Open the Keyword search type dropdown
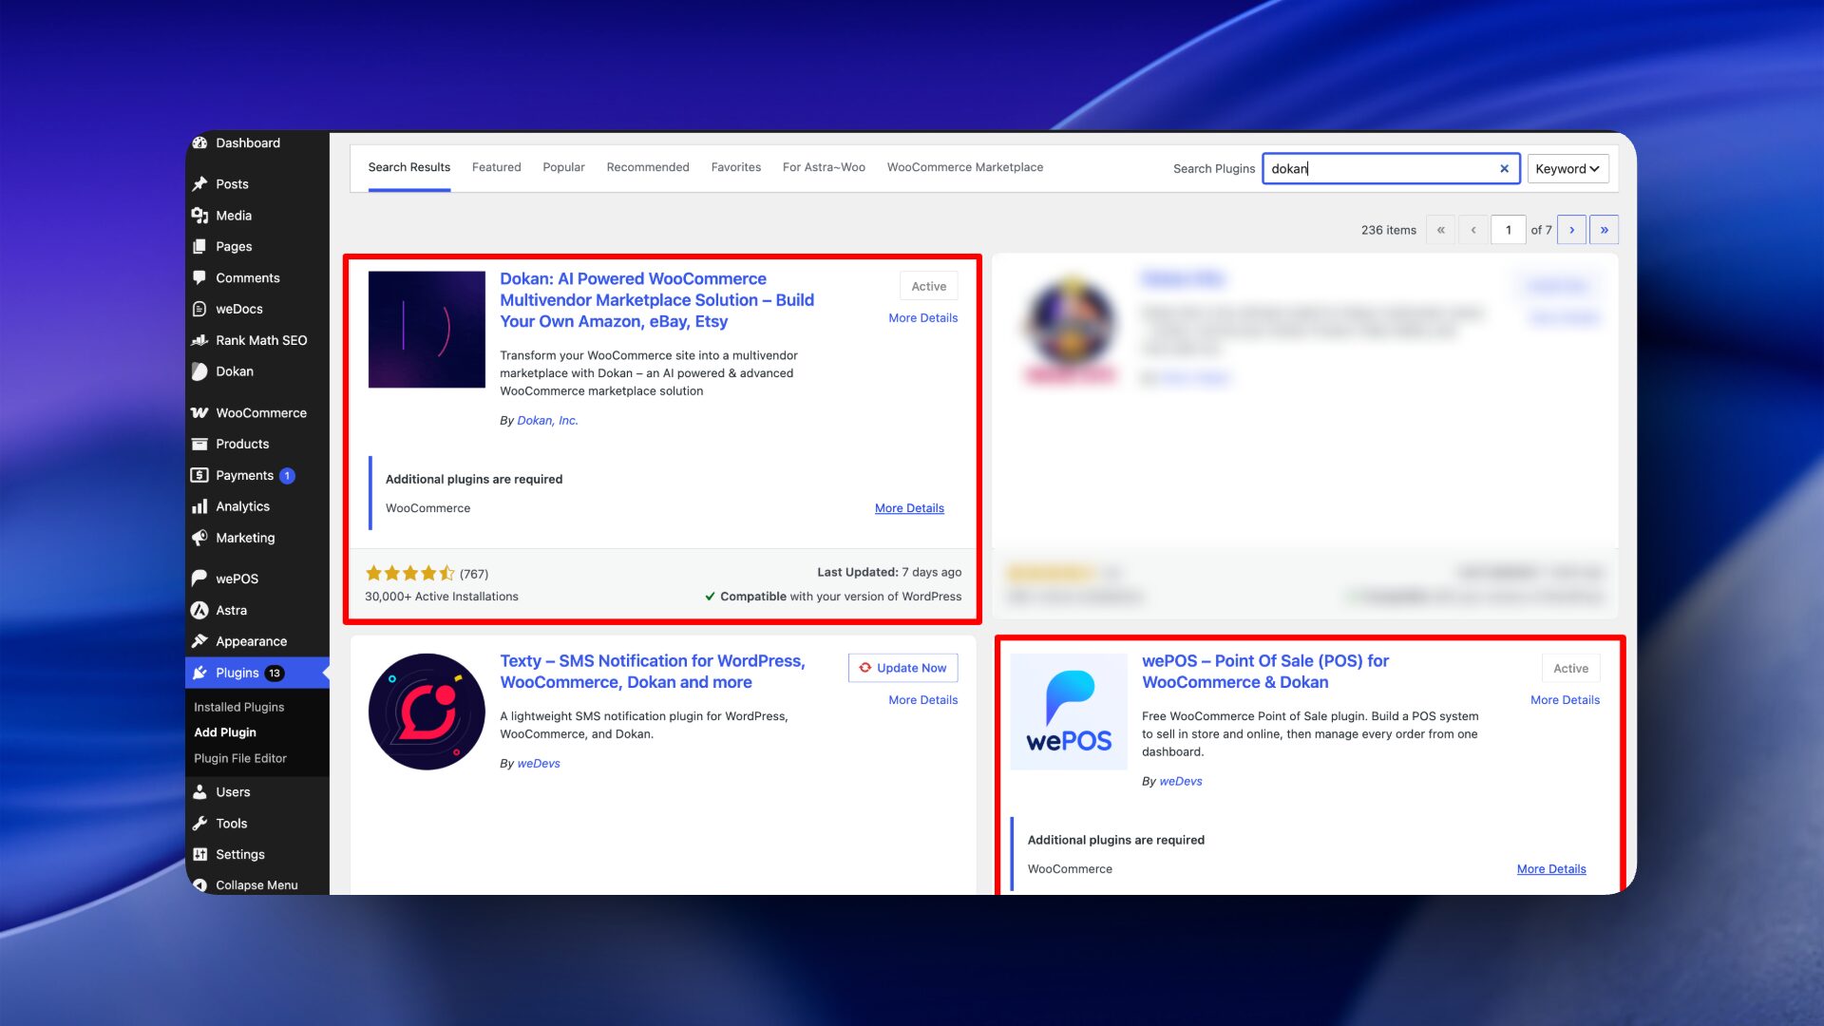This screenshot has width=1824, height=1026. (1567, 169)
